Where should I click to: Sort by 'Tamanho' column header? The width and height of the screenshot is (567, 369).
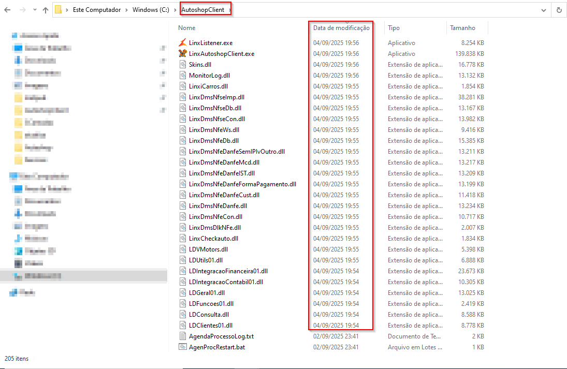[x=462, y=28]
